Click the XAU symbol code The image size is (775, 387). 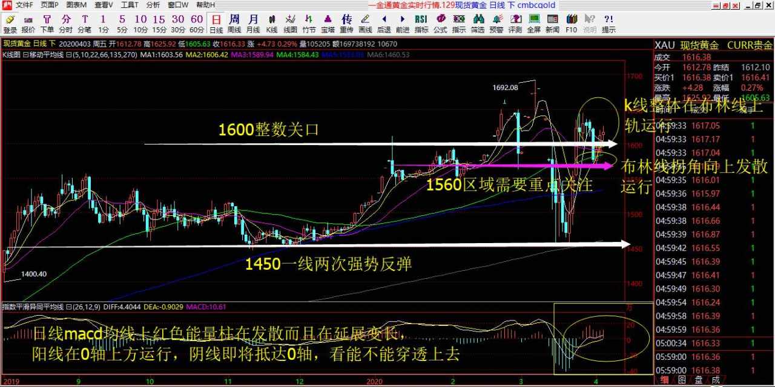[x=665, y=45]
